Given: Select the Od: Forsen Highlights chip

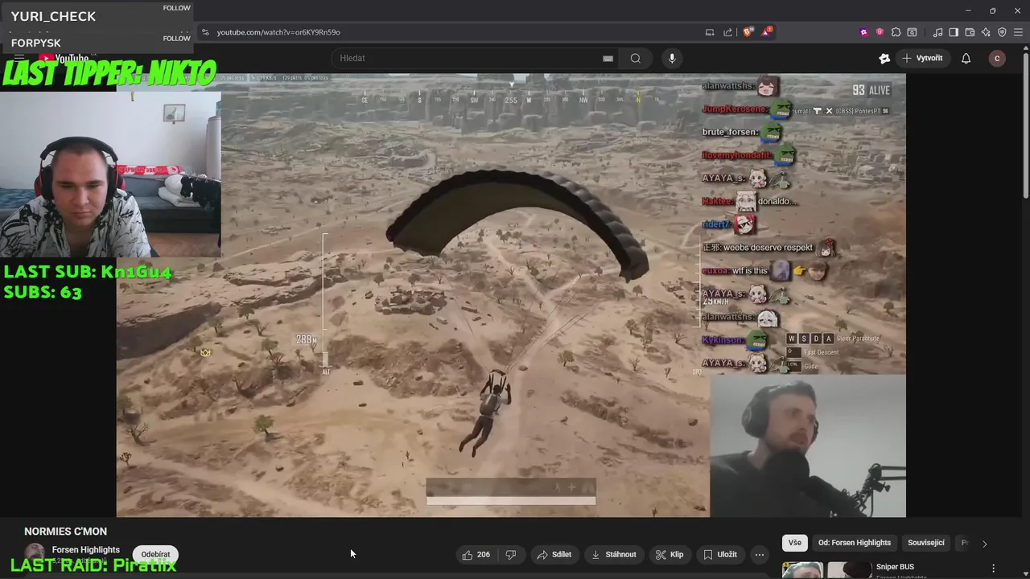Looking at the screenshot, I should pos(855,543).
